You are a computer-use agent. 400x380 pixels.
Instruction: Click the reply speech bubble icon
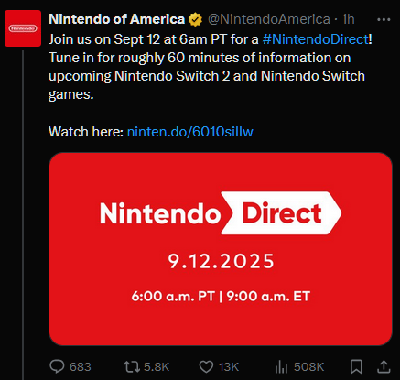(x=57, y=366)
